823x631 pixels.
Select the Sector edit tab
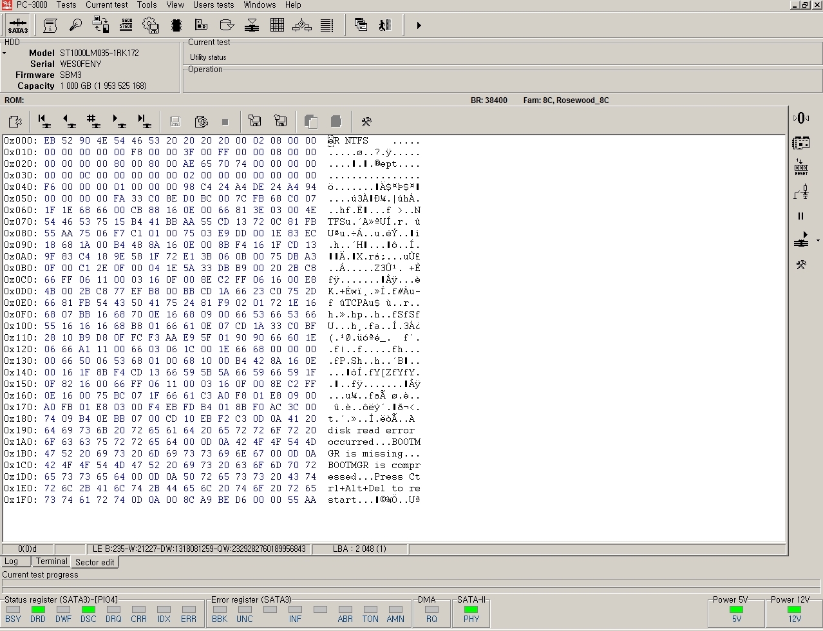click(x=95, y=562)
